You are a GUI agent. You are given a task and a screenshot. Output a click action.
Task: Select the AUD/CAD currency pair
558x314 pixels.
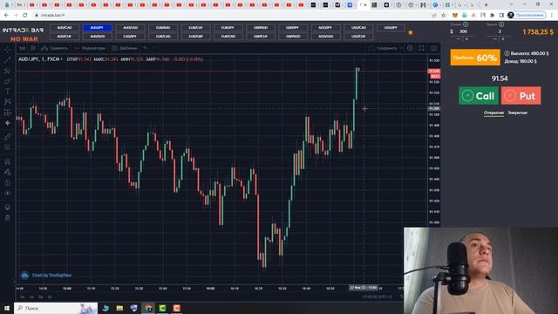click(65, 27)
